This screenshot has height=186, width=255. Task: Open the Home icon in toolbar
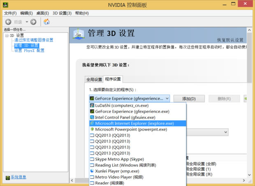tap(46, 22)
